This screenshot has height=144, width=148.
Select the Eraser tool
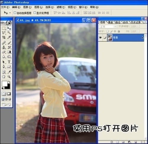[4, 52]
